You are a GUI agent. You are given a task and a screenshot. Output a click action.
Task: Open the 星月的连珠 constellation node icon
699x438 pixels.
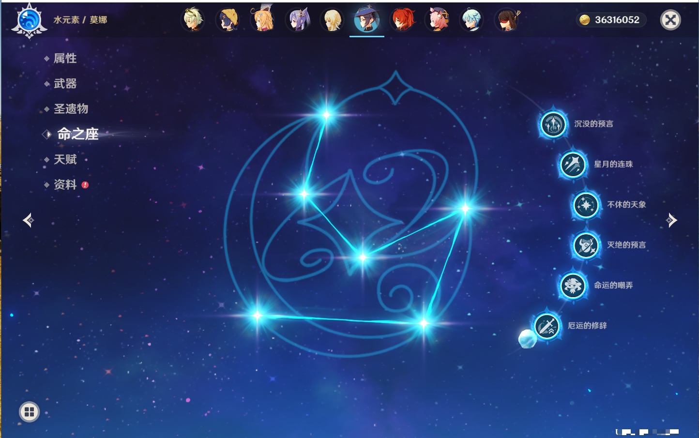pos(573,165)
